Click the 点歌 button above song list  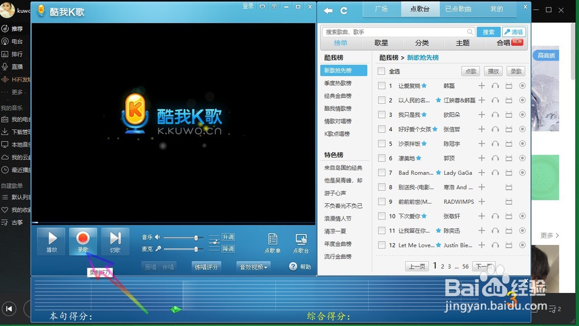click(471, 71)
